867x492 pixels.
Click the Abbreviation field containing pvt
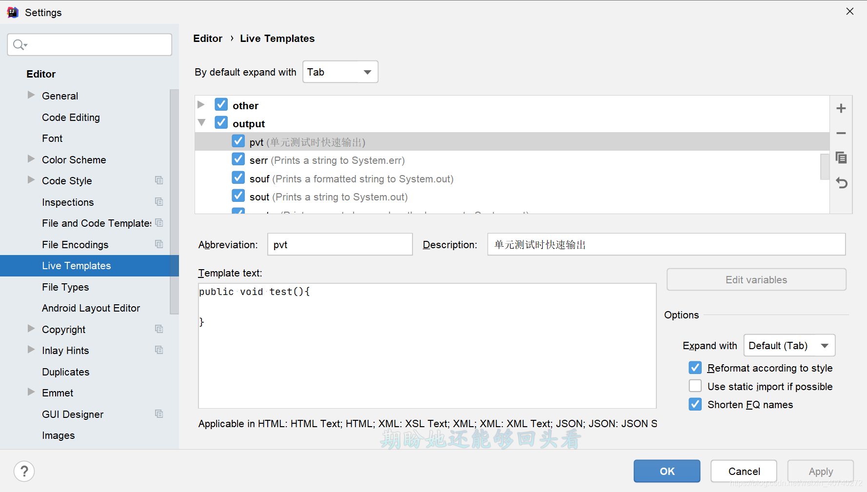pyautogui.click(x=340, y=244)
